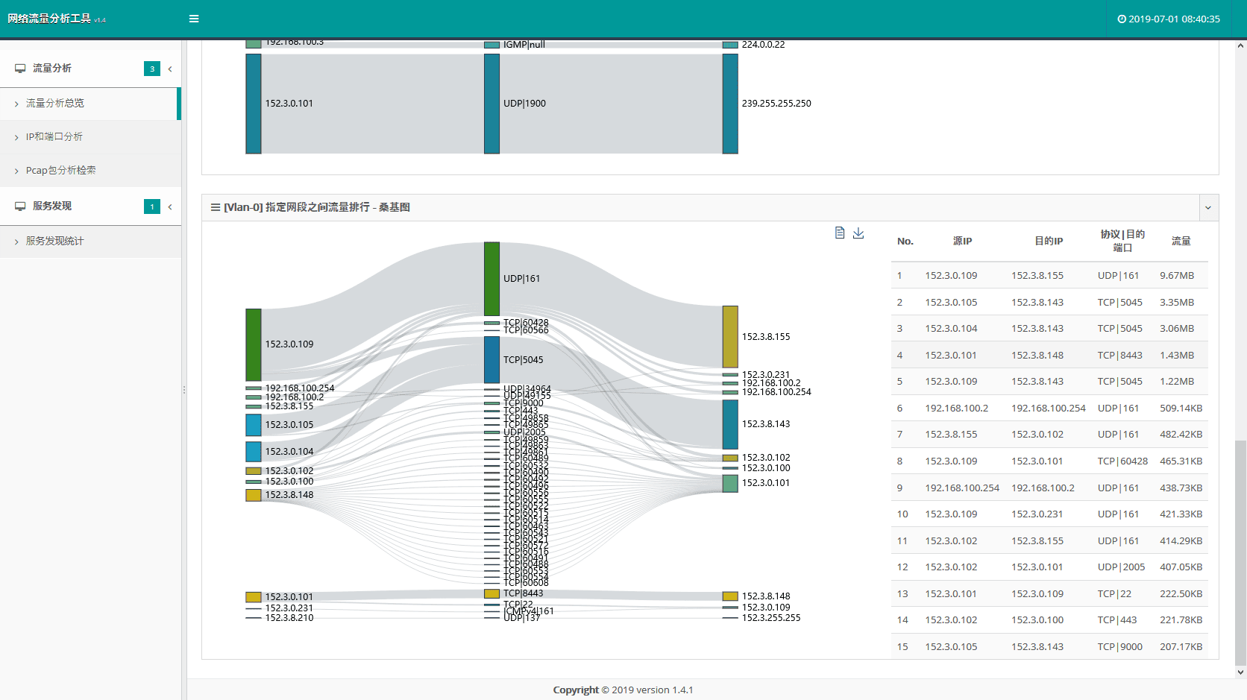Click the 流量分析 monitor icon

(x=20, y=69)
